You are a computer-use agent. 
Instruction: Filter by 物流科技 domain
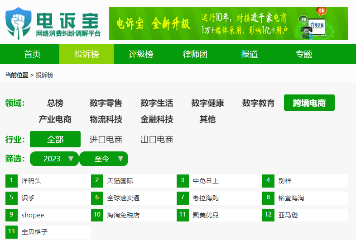(x=106, y=119)
